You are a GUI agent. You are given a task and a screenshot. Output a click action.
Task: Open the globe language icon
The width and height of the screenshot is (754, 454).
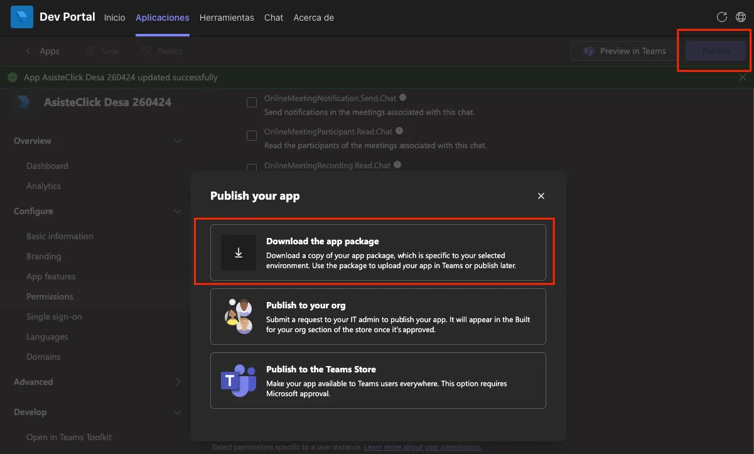pos(741,18)
